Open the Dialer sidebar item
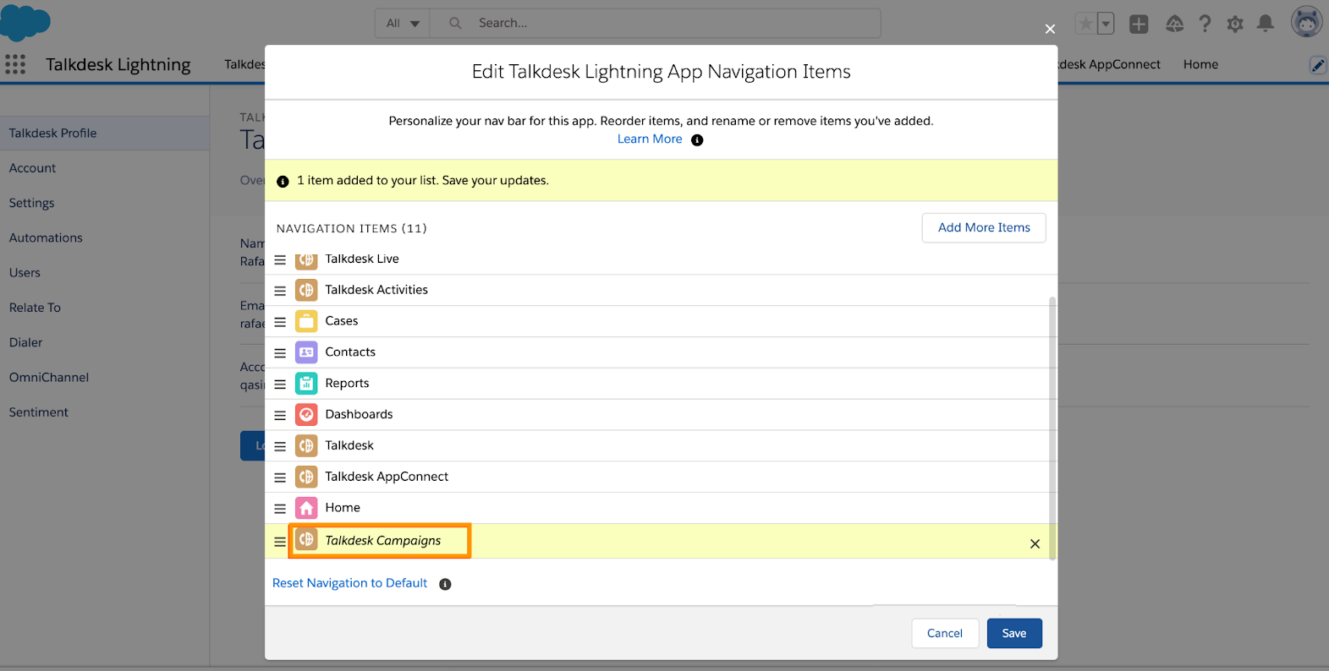 (105, 342)
